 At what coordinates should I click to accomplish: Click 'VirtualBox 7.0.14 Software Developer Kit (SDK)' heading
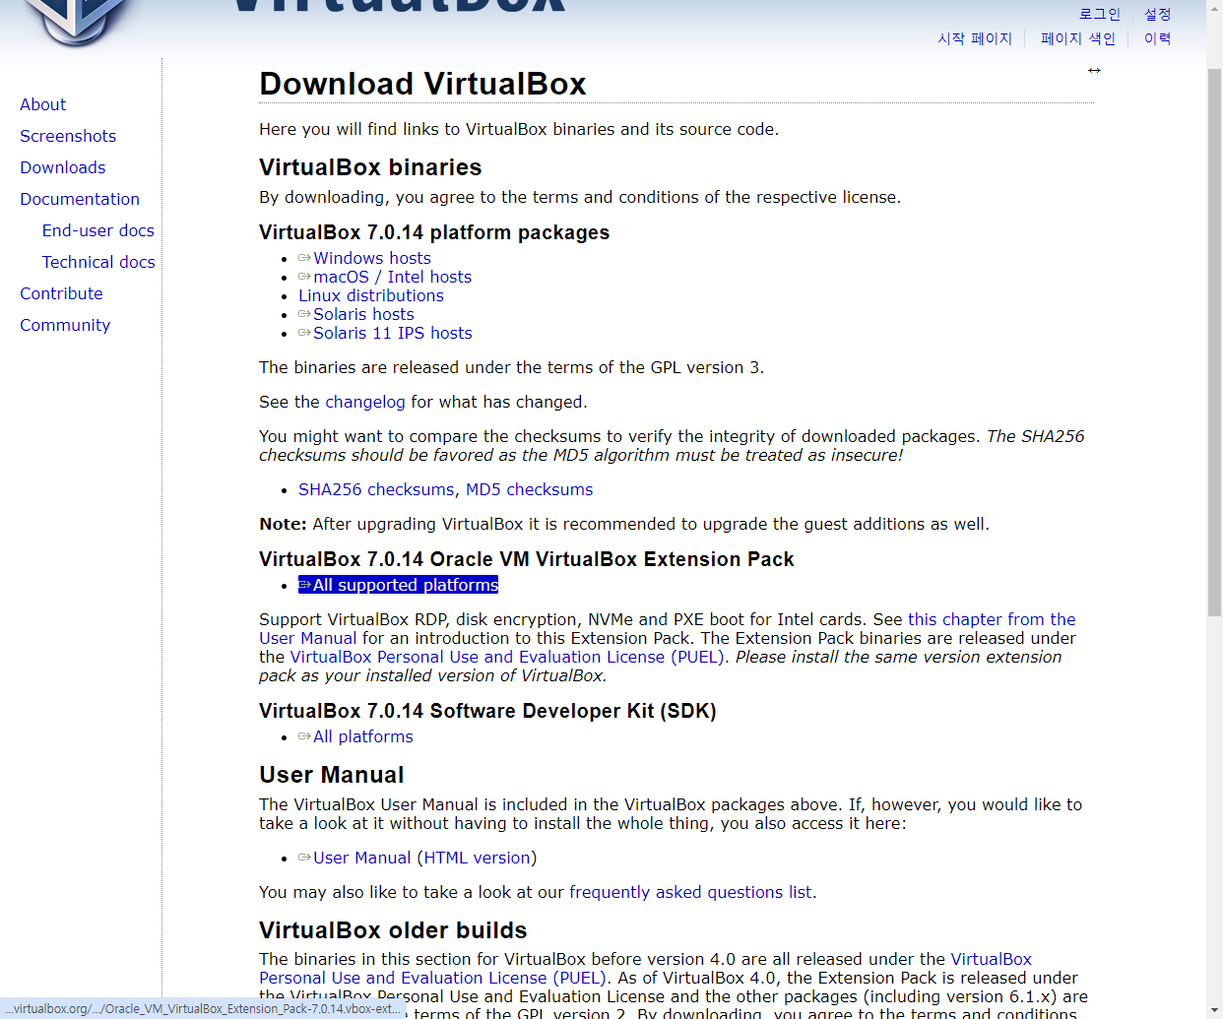tap(487, 711)
